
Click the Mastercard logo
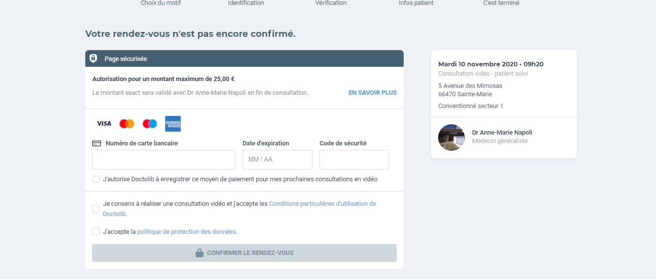(127, 124)
